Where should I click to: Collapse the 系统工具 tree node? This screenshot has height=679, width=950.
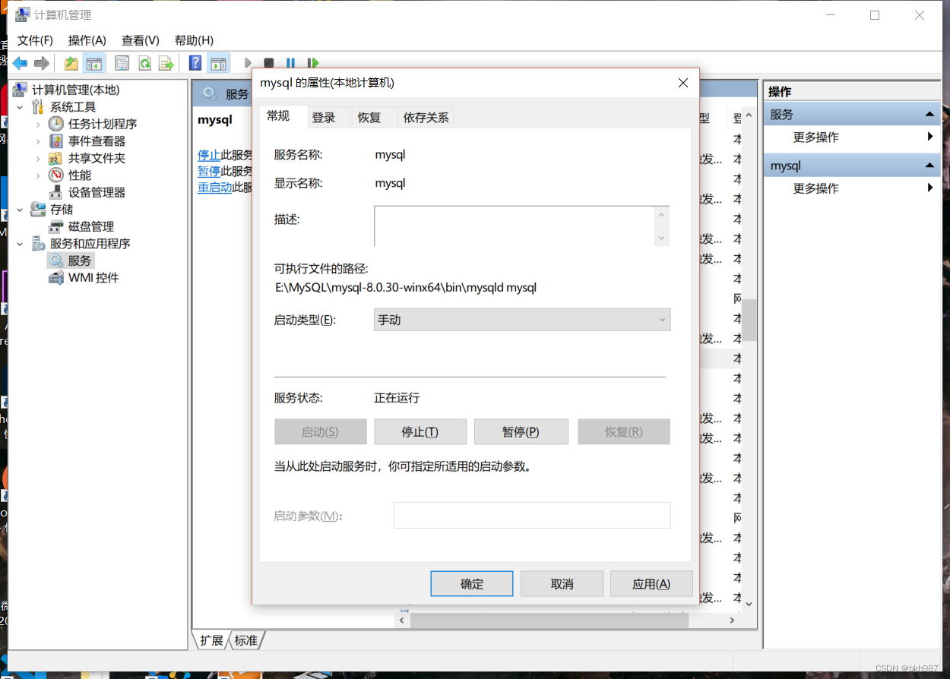point(21,107)
